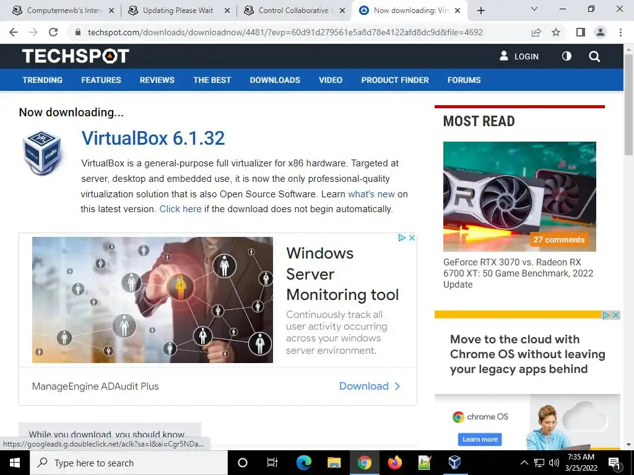The height and width of the screenshot is (475, 634).
Task: Click the green notepad taskbar icon
Action: tap(425, 463)
